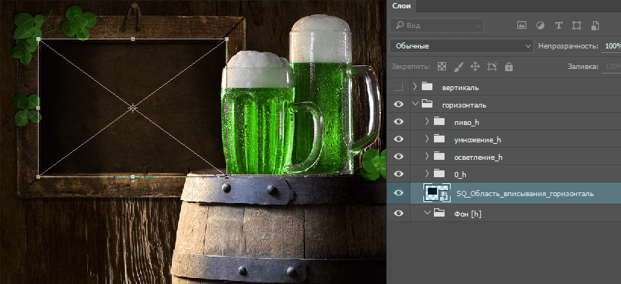Click the Заливка fill value field
Viewport: 621px width, 284px height.
coord(612,67)
